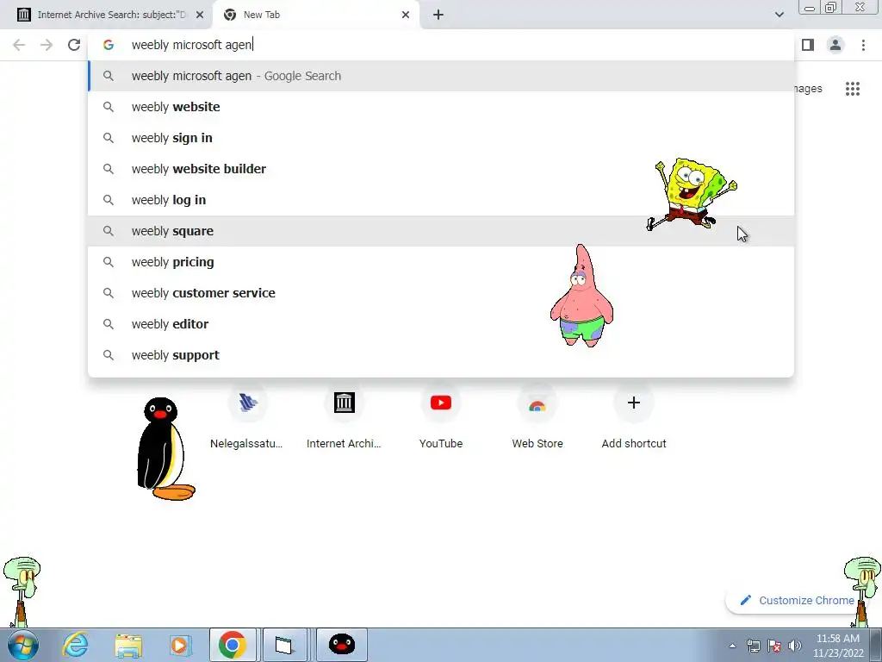Click the window-stack taskbar icon beside Chrome
The height and width of the screenshot is (662, 882).
(284, 645)
